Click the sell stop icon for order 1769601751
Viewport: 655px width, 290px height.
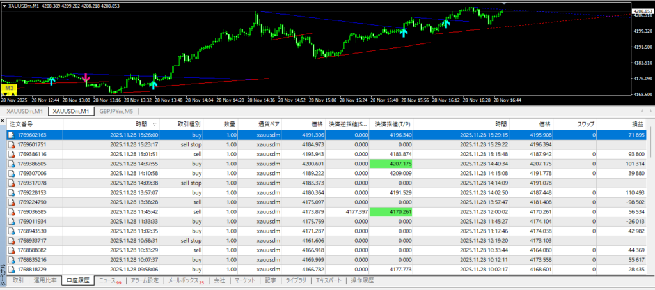click(12, 145)
